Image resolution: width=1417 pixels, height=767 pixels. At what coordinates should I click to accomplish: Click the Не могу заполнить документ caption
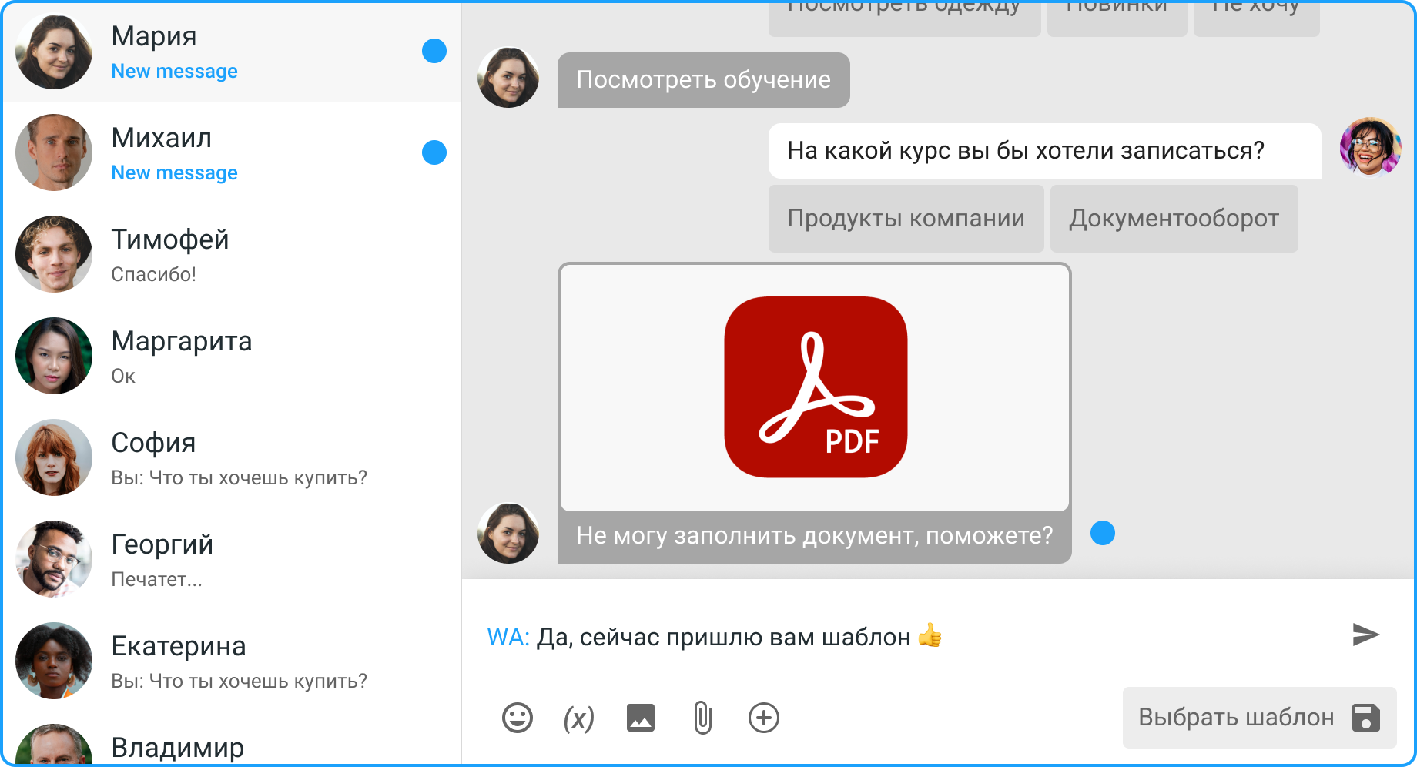[x=814, y=536]
